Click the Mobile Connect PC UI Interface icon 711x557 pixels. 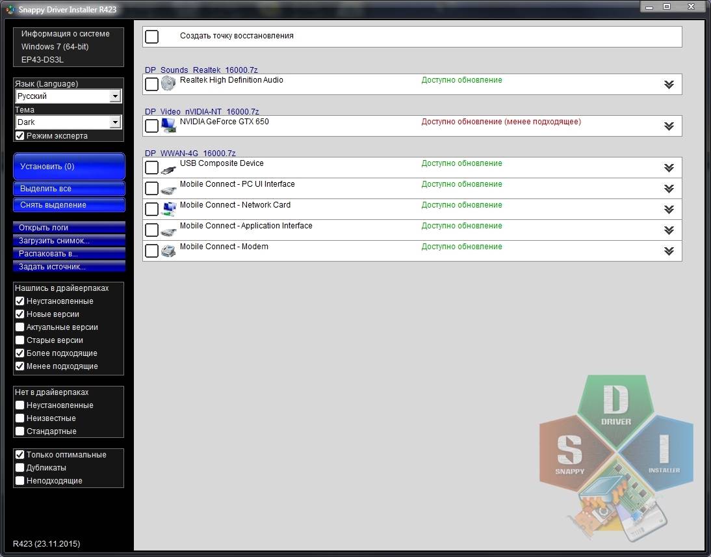[x=168, y=190]
